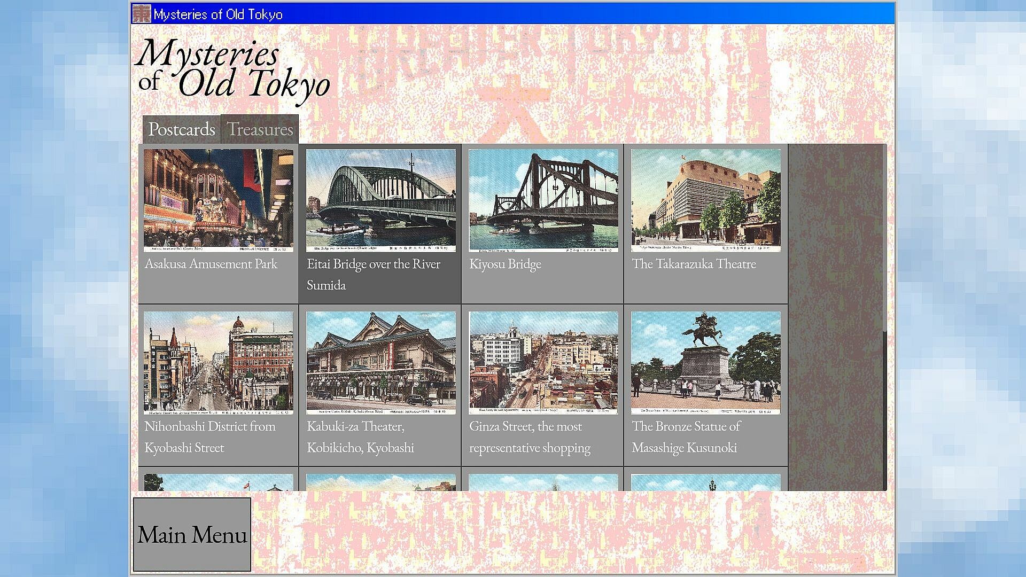Open the Asakusa Amusement Park postcard
The image size is (1026, 577).
click(x=218, y=200)
